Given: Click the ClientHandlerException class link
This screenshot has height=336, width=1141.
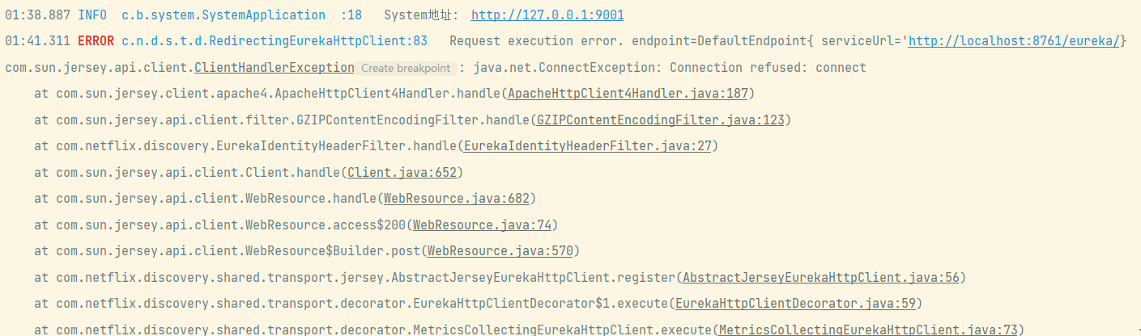Looking at the screenshot, I should 274,68.
